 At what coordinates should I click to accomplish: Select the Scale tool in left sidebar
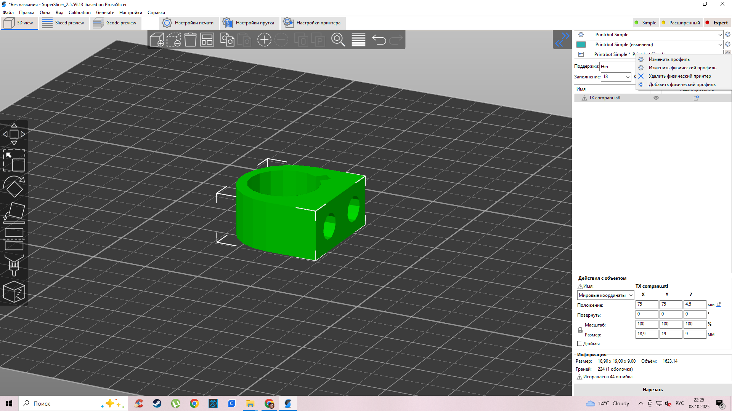tap(14, 160)
